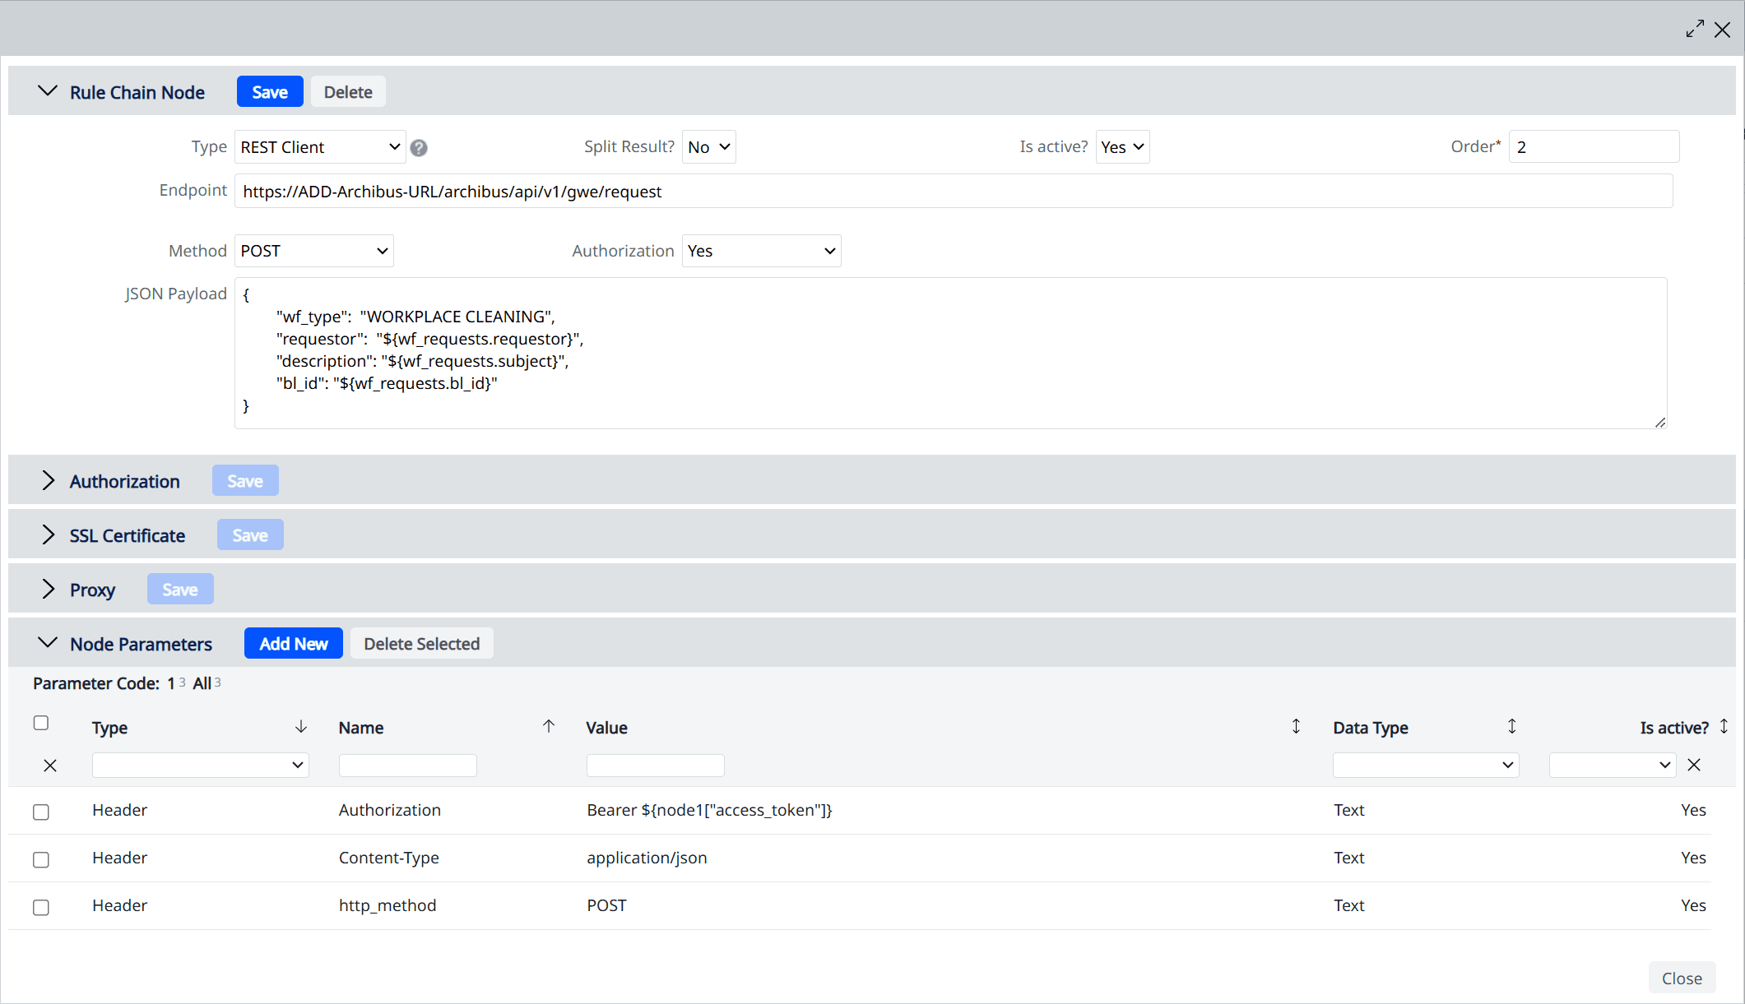Click Delete Selected parameters button
The width and height of the screenshot is (1745, 1004).
pos(422,644)
